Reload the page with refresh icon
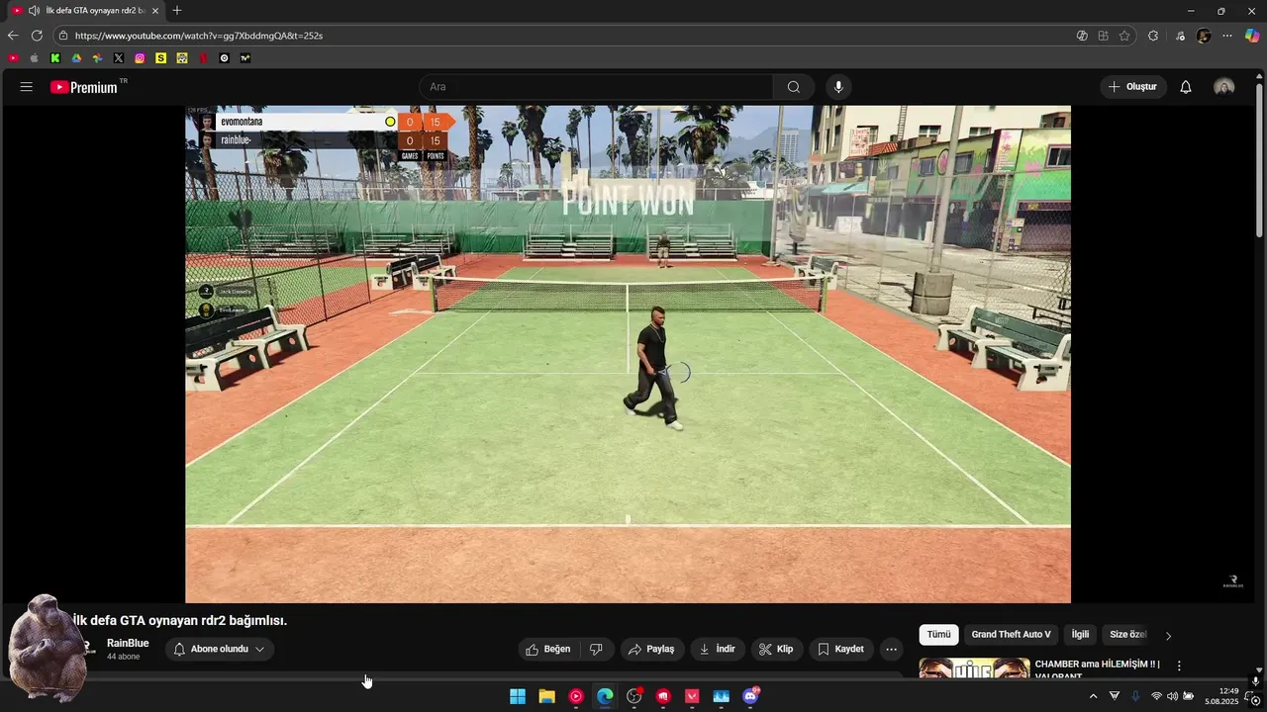This screenshot has height=712, width=1267. point(37,36)
